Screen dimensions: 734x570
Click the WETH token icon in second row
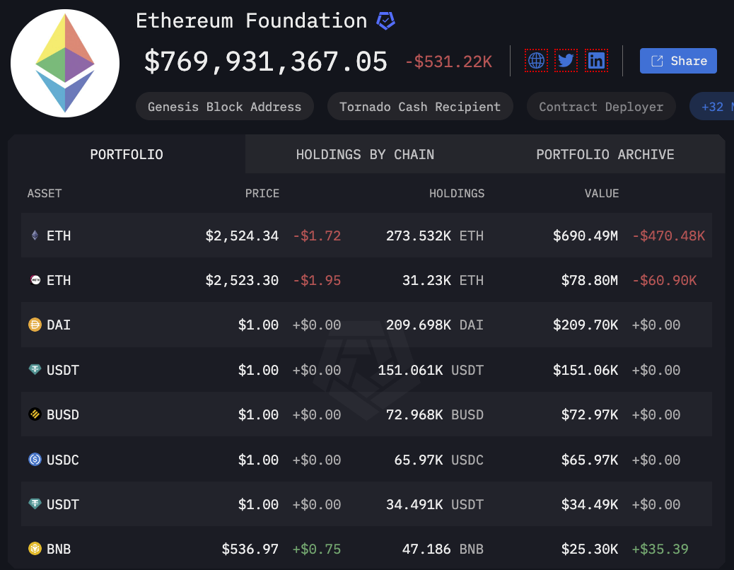pyautogui.click(x=35, y=280)
